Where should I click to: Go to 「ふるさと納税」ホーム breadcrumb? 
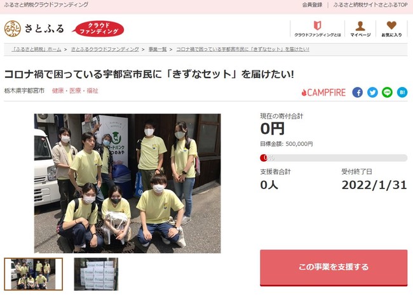(37, 49)
